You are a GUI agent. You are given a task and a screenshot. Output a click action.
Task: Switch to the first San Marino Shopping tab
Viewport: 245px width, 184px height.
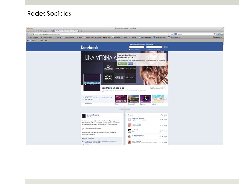click(x=40, y=31)
